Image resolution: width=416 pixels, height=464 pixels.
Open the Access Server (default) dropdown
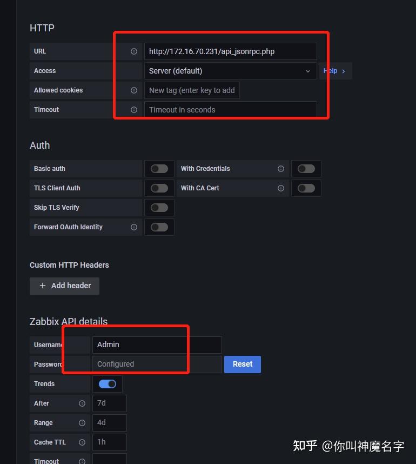[230, 71]
